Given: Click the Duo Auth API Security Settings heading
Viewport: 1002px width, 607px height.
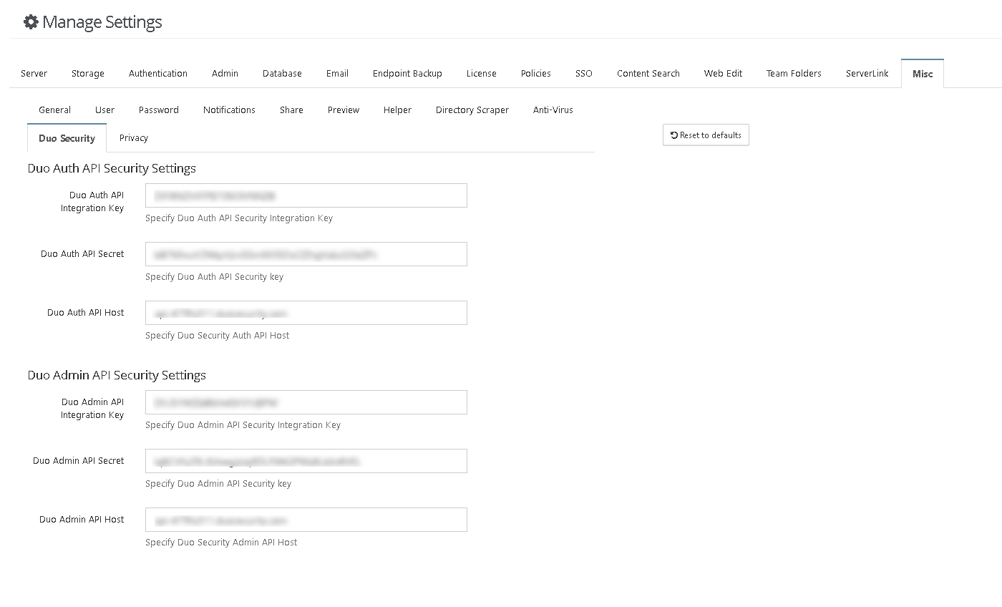Looking at the screenshot, I should (112, 169).
